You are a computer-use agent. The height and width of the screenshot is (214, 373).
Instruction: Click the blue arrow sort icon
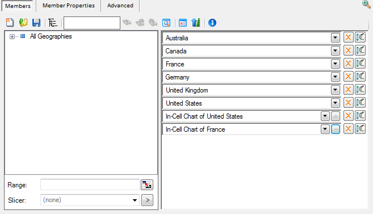pyautogui.click(x=196, y=23)
